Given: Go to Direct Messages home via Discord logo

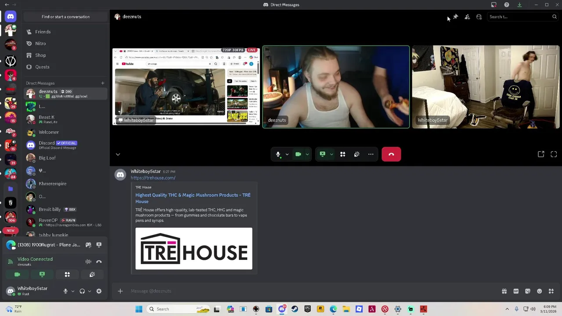Looking at the screenshot, I should point(11,17).
